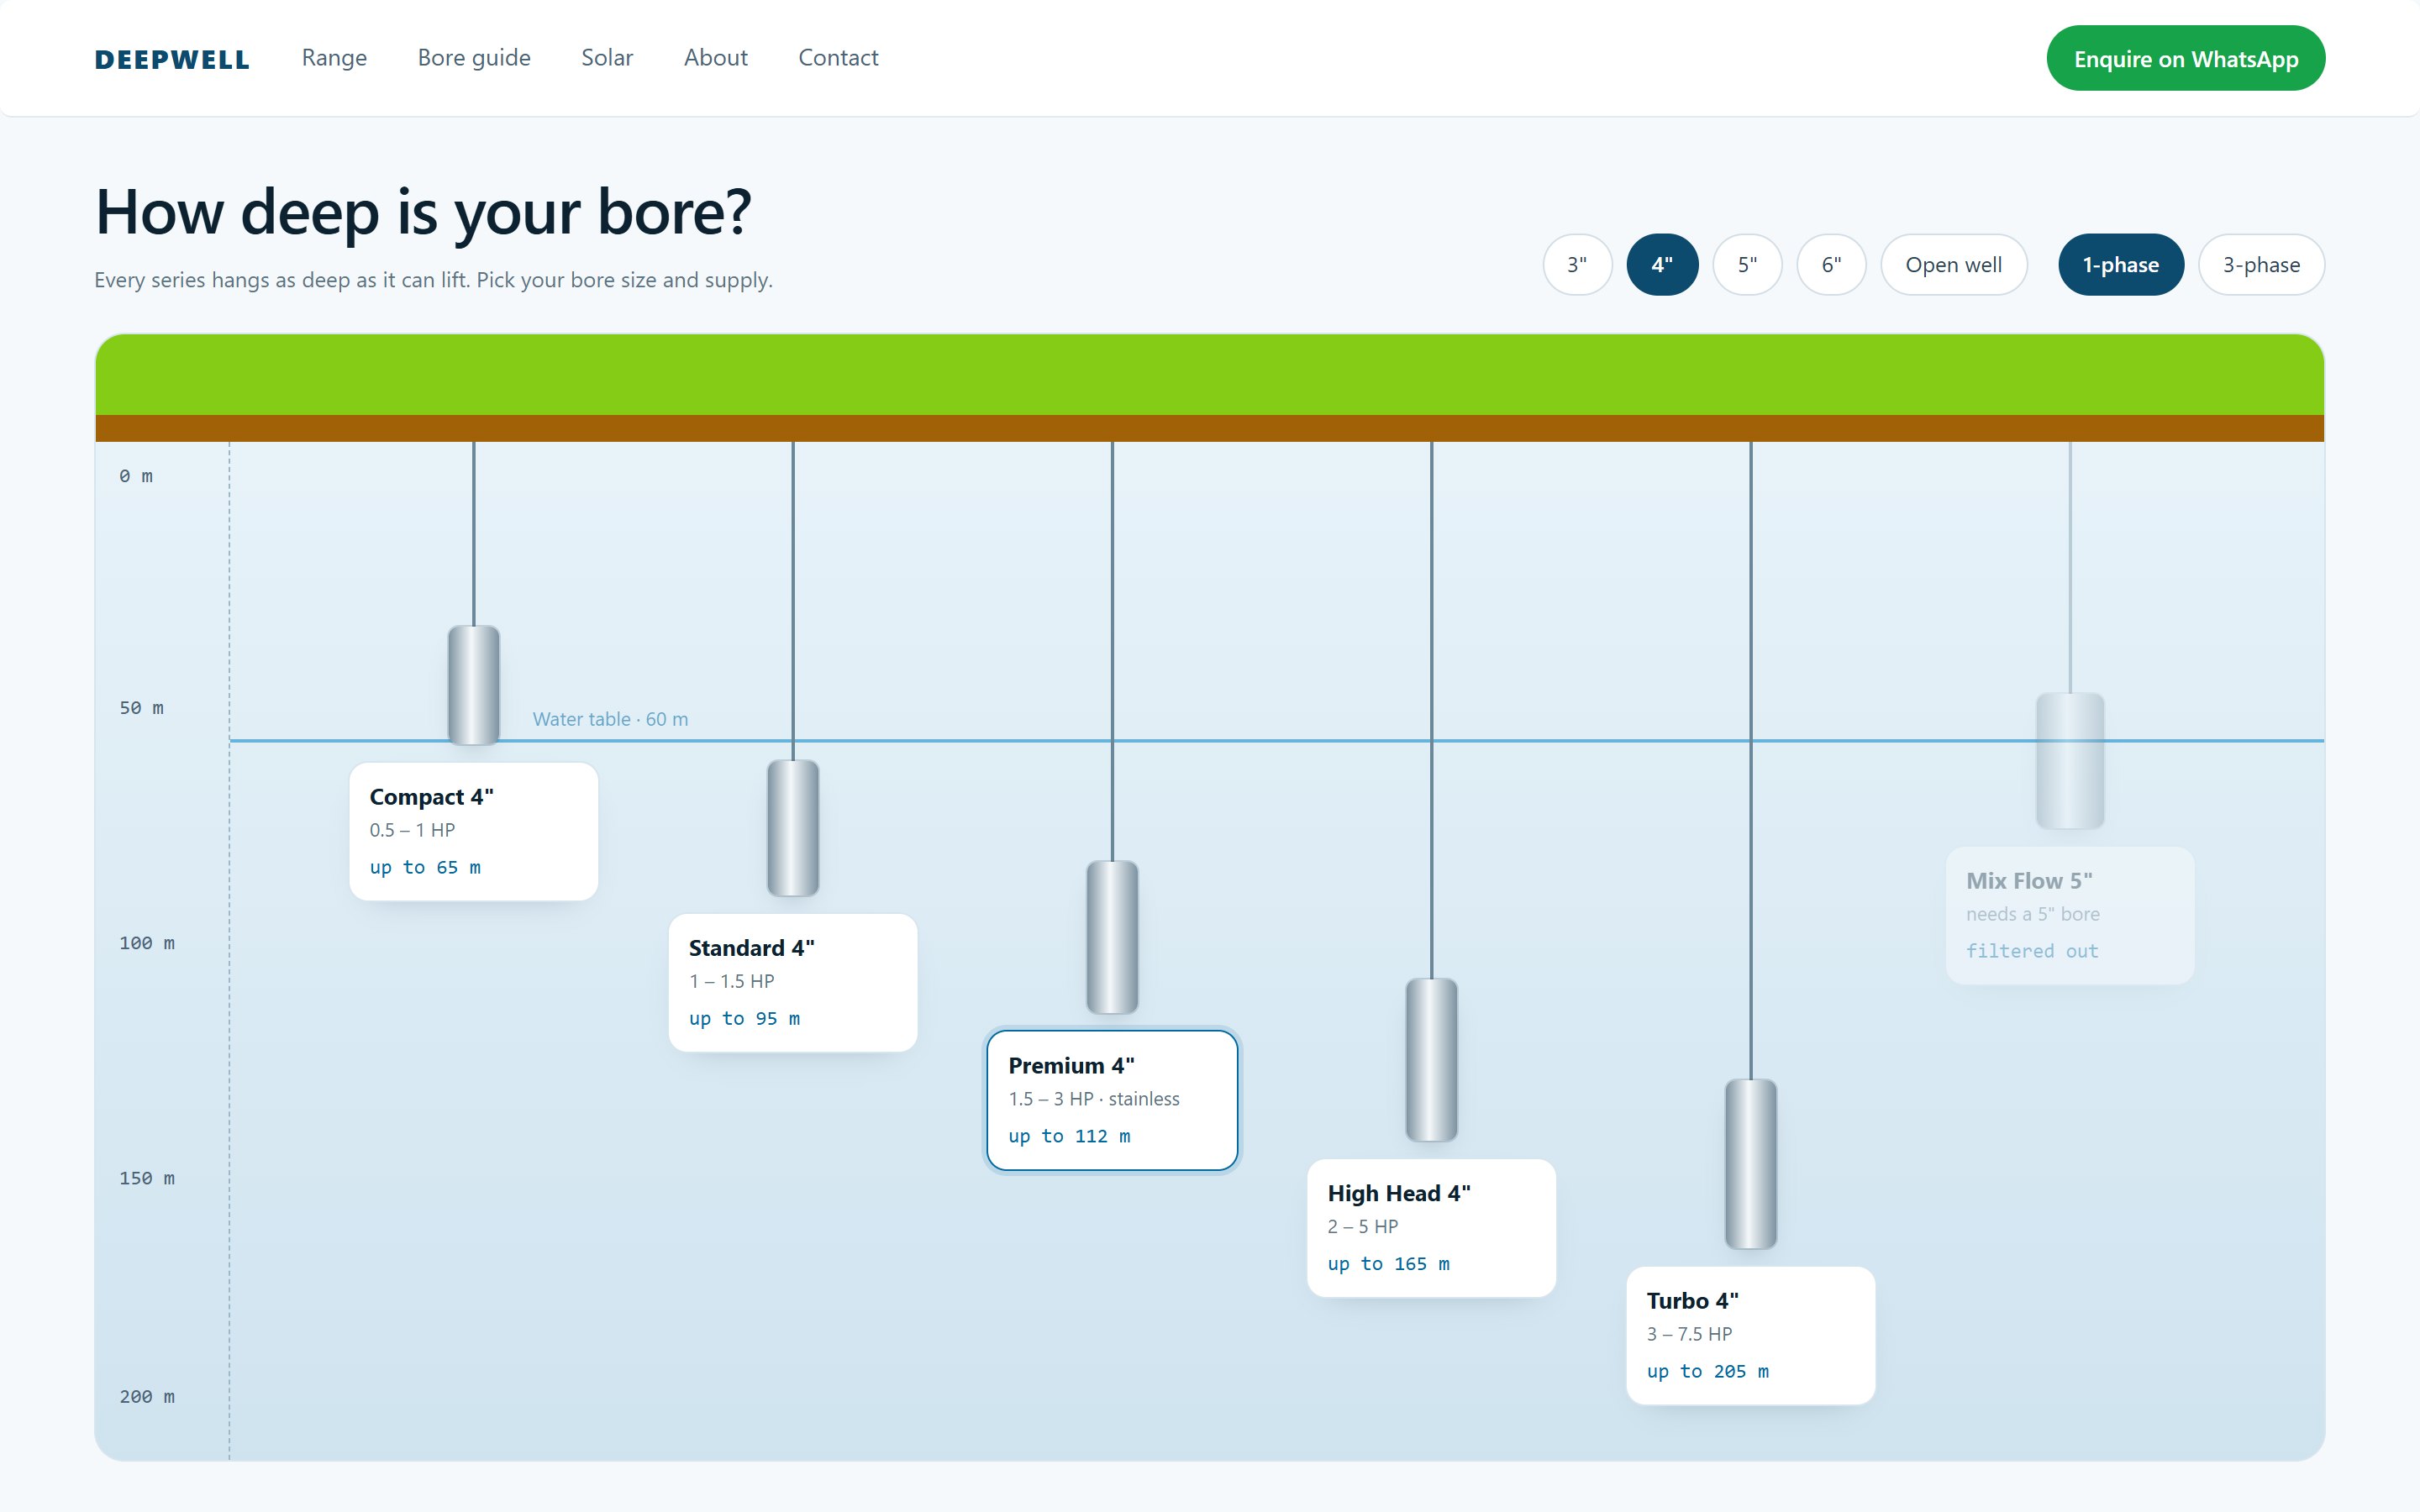The image size is (2420, 1512).
Task: Open the Standard 4" card
Action: pos(793,982)
